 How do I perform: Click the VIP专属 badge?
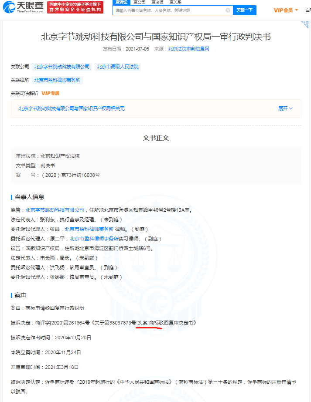[x=50, y=93]
